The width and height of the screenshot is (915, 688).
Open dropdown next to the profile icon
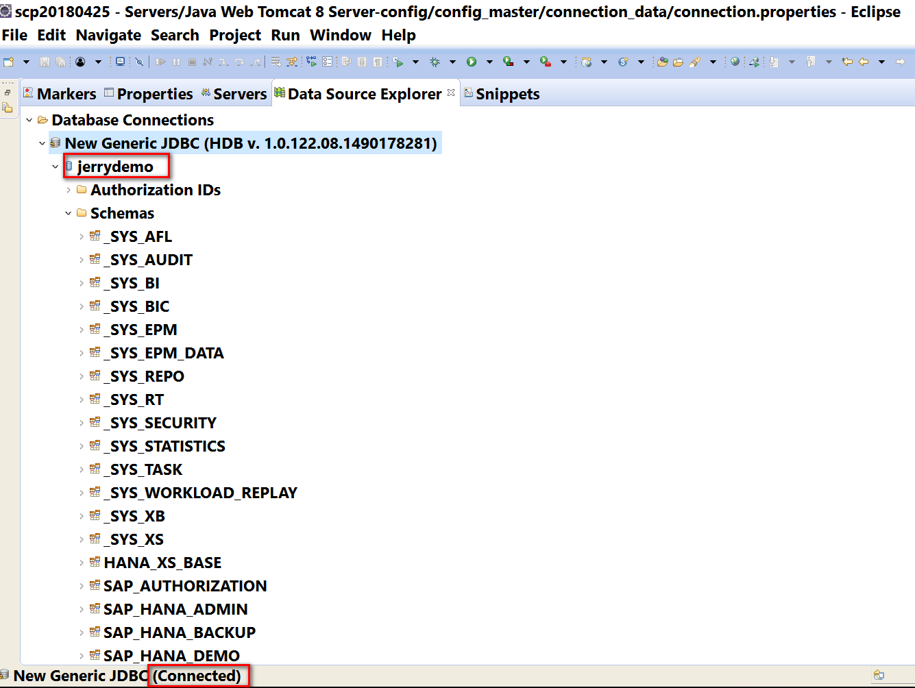pyautogui.click(x=98, y=62)
